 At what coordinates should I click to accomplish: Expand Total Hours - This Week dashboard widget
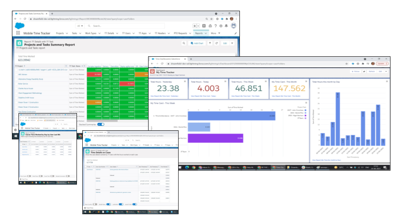tap(266, 81)
